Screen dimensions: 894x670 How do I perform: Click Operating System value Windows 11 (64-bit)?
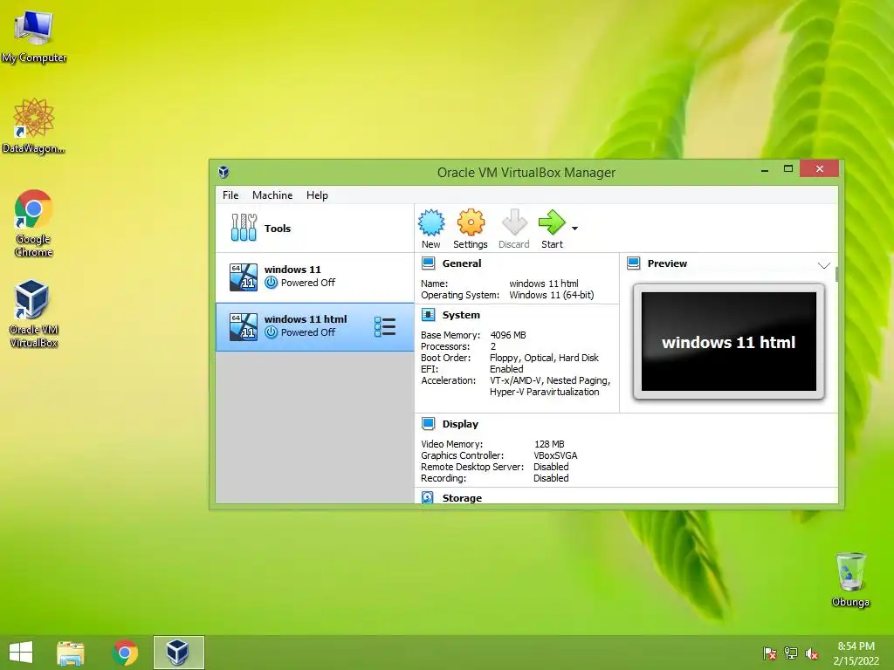[x=552, y=295]
